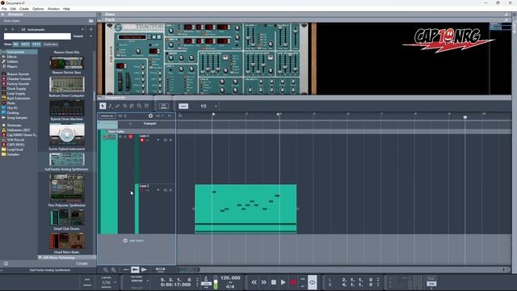Screen dimensions: 517x291
Task: Collapse the Rack panel with its arrow
Action: point(100,20)
